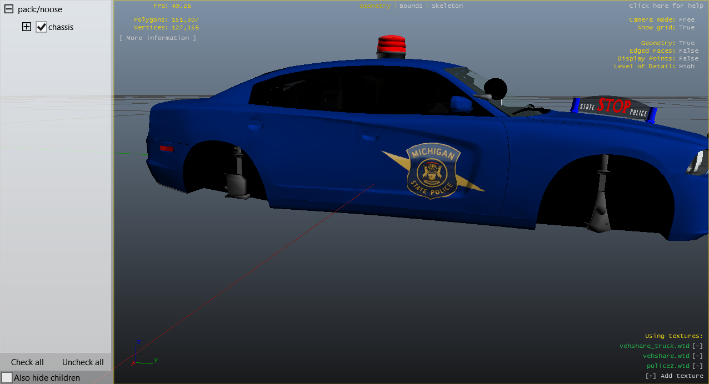
Task: Uncheck the chassis visibility checkbox
Action: (41, 27)
